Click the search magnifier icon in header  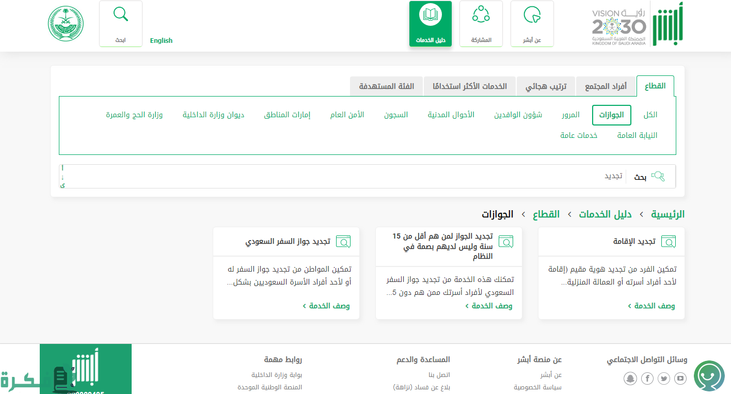120,15
